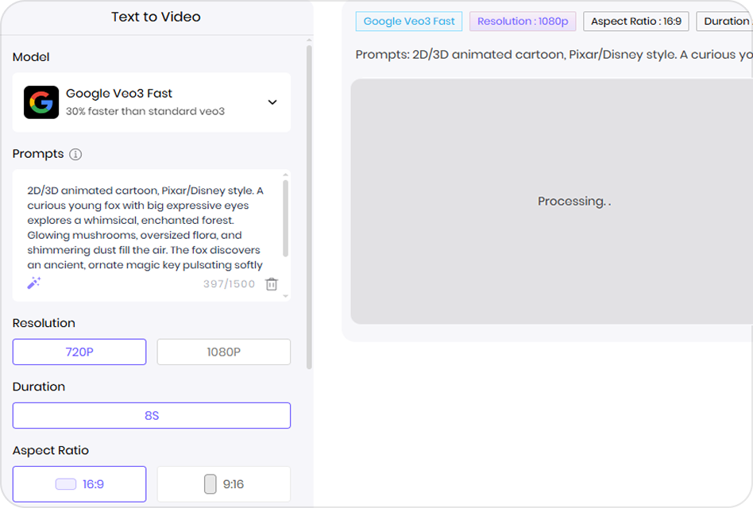Screen dimensions: 753x508
Task: Select the 720P resolution option
Action: click(79, 352)
